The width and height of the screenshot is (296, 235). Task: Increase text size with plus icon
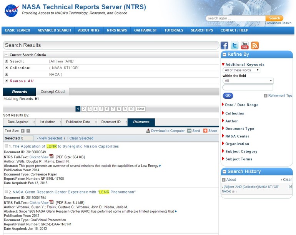pos(23,131)
